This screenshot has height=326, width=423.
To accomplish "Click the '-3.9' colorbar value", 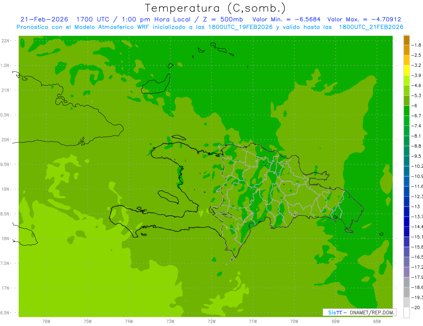I will (x=416, y=75).
